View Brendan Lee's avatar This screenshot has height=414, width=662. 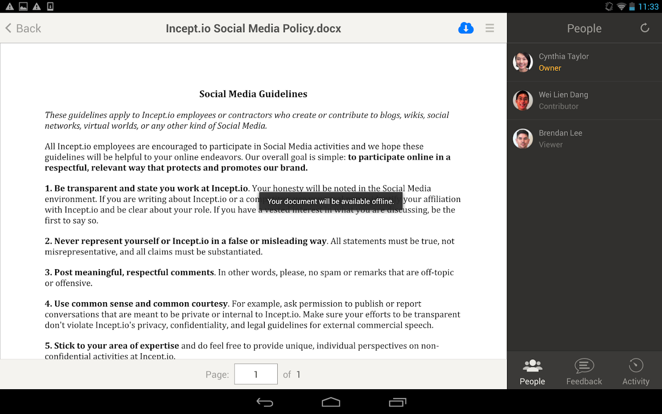[523, 138]
